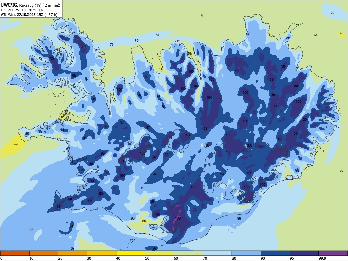Click the humidity value 79 in the northeast corner
This screenshot has height=261, width=348.
pyautogui.click(x=332, y=13)
